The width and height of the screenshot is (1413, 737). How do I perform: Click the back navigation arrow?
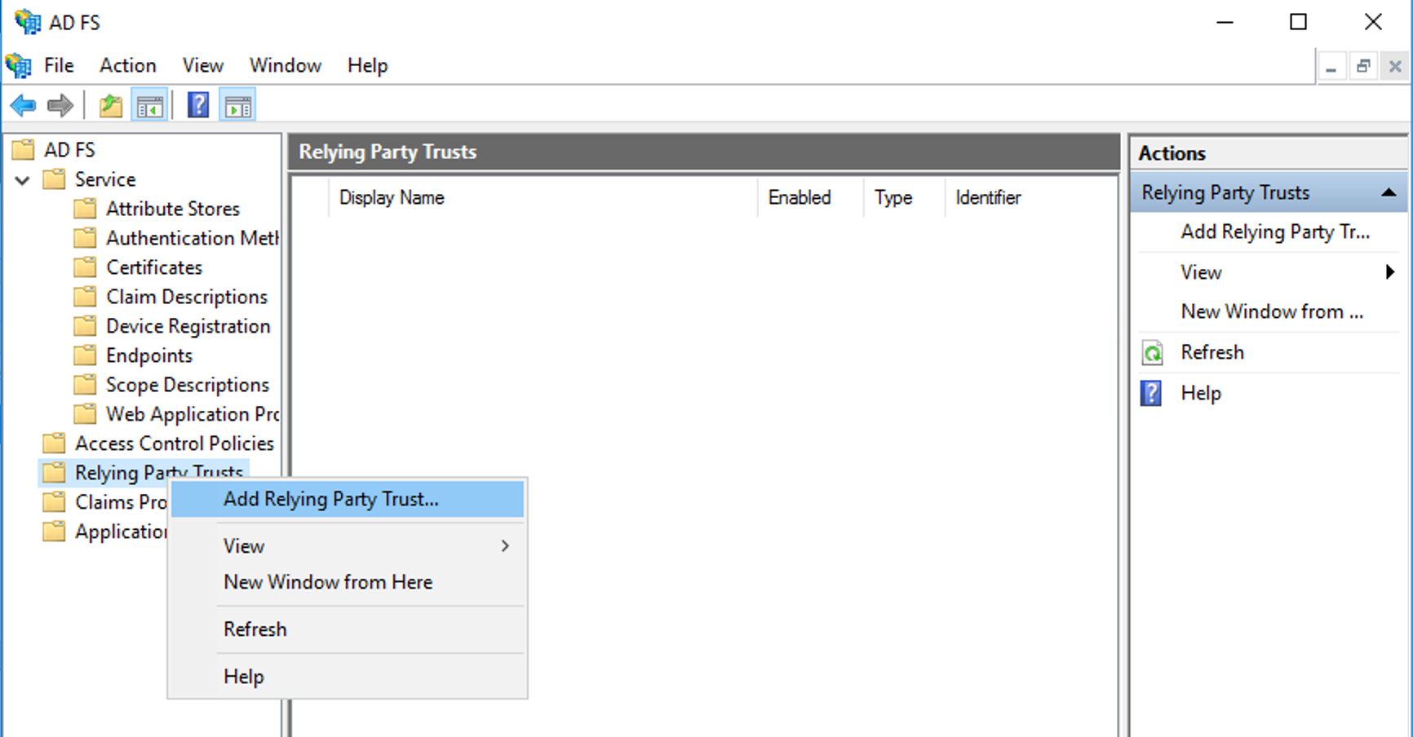[x=22, y=105]
